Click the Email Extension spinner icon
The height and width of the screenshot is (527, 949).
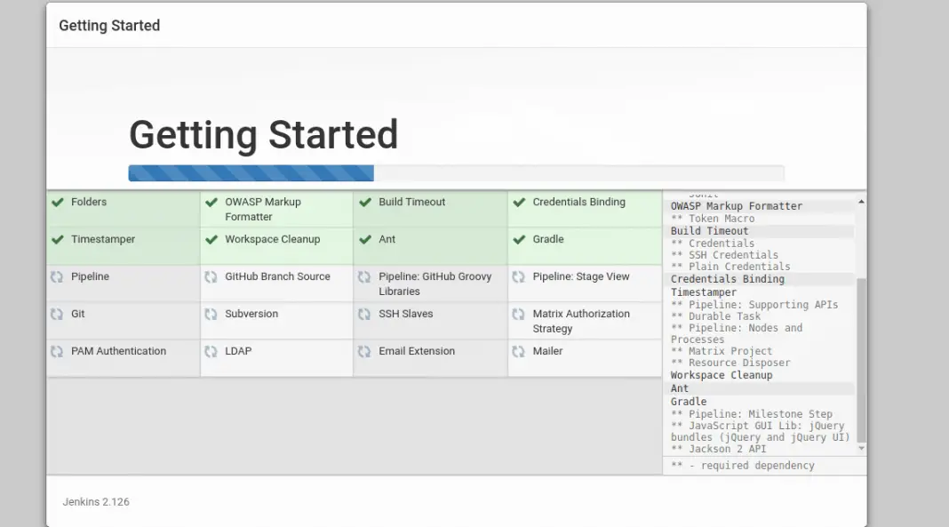(365, 351)
